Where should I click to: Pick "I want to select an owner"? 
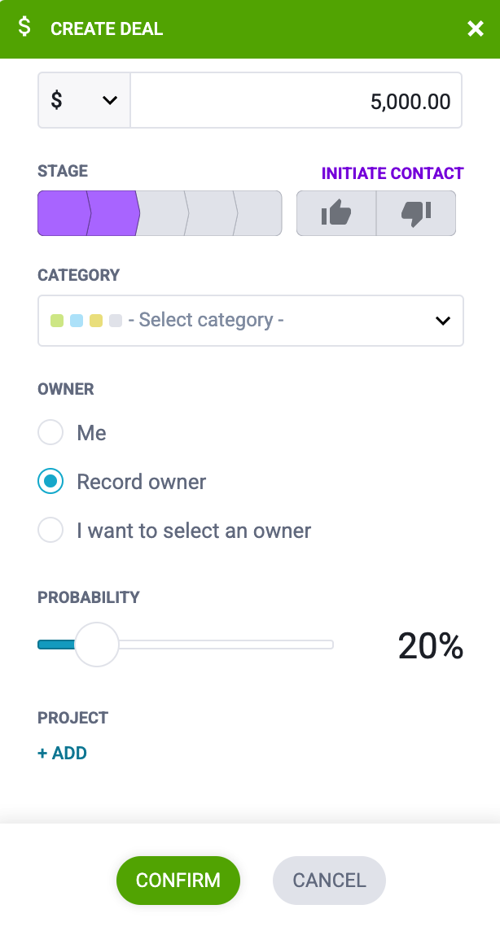point(50,531)
